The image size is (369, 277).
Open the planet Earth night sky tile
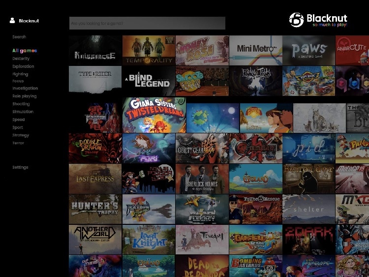coord(213,118)
